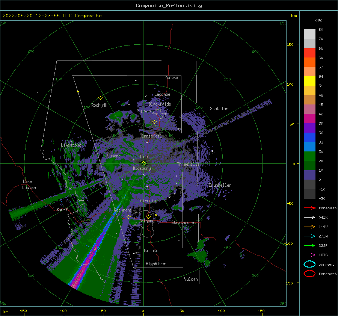Click the RedDeer city label
This screenshot has width=338, height=316.
coord(159,114)
